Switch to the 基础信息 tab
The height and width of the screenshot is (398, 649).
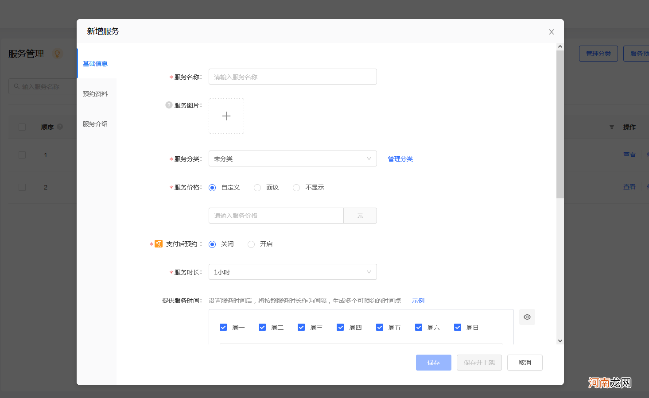point(95,64)
